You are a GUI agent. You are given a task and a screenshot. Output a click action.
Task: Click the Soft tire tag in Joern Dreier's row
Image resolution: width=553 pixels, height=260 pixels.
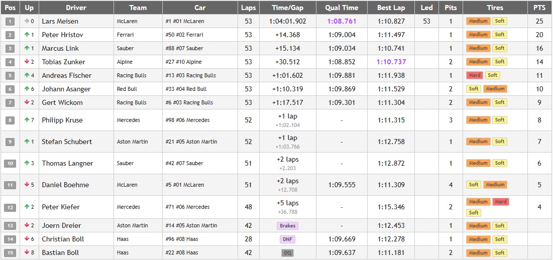pyautogui.click(x=499, y=226)
